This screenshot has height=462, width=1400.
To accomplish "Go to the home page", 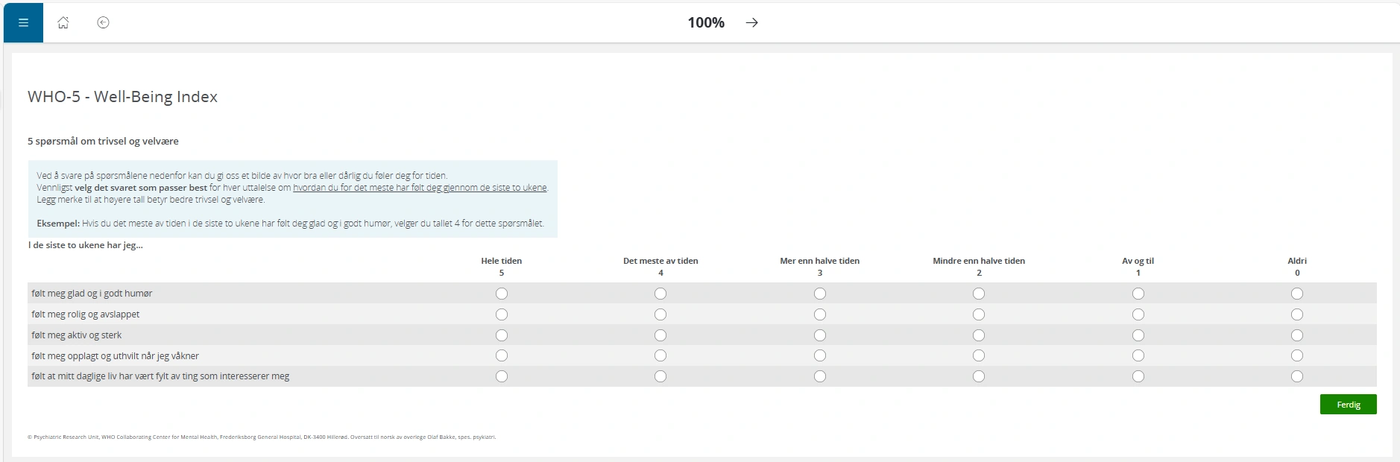I will 63,22.
